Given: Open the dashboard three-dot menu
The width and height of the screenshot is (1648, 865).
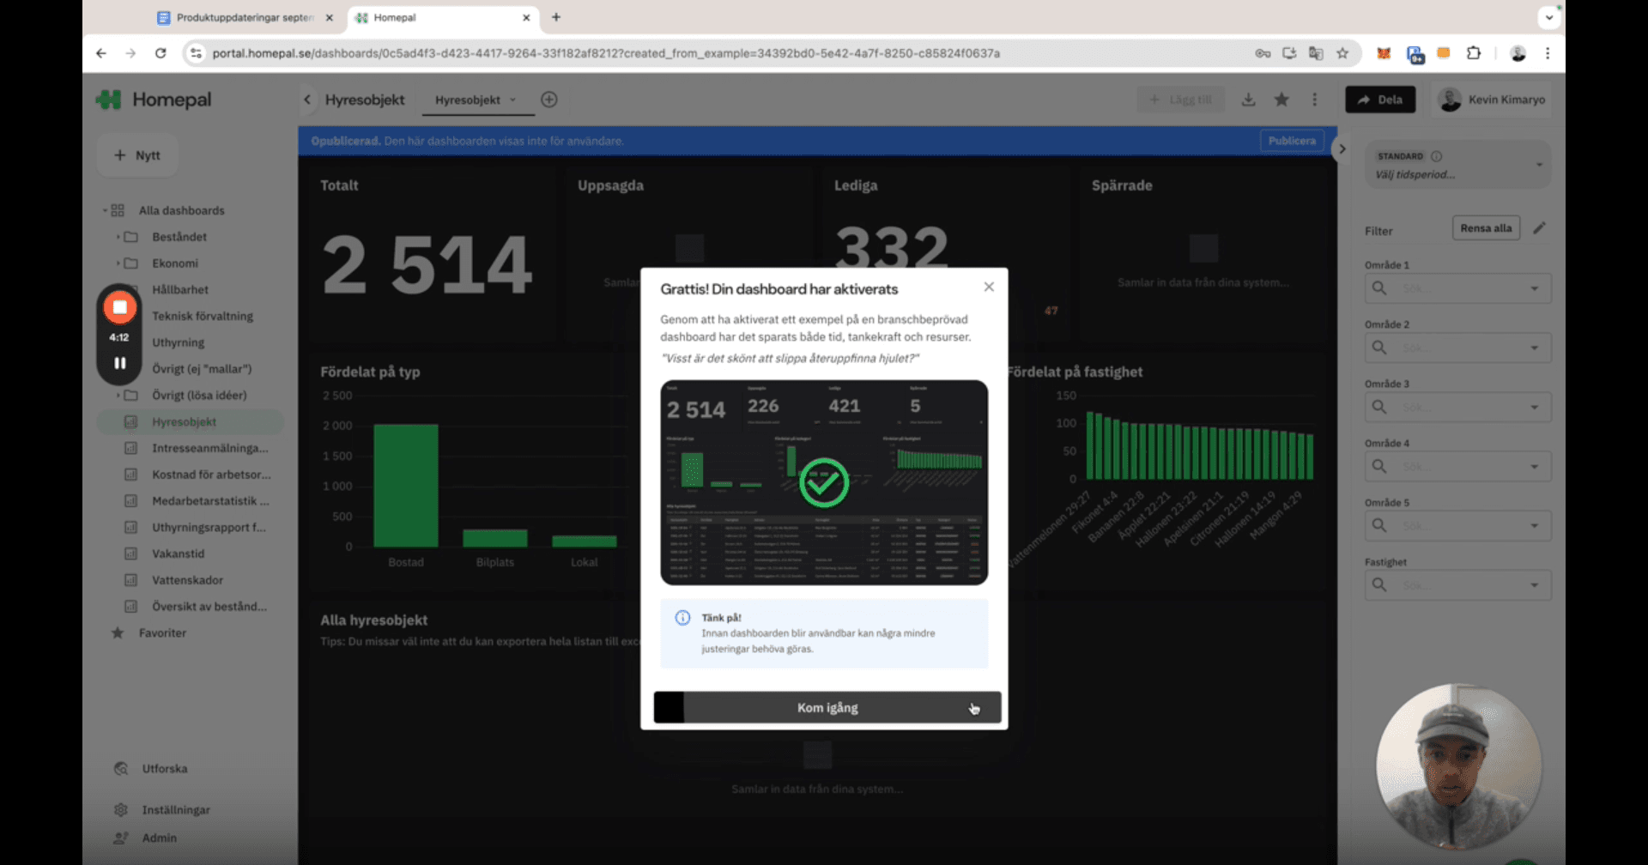Looking at the screenshot, I should (x=1314, y=100).
